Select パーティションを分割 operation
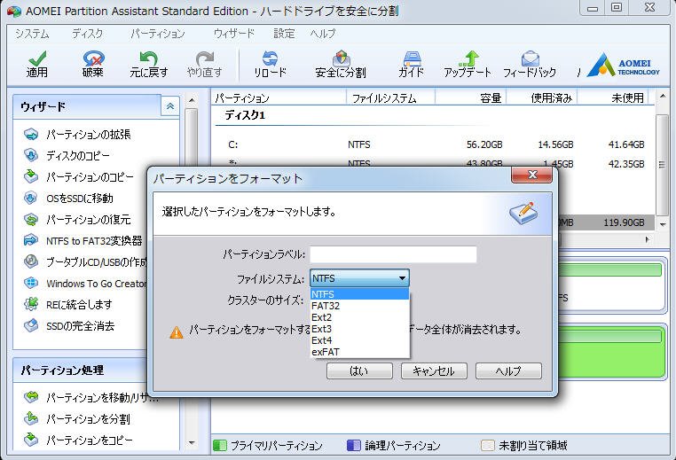Screen dimensions: 676x460 coord(77,418)
